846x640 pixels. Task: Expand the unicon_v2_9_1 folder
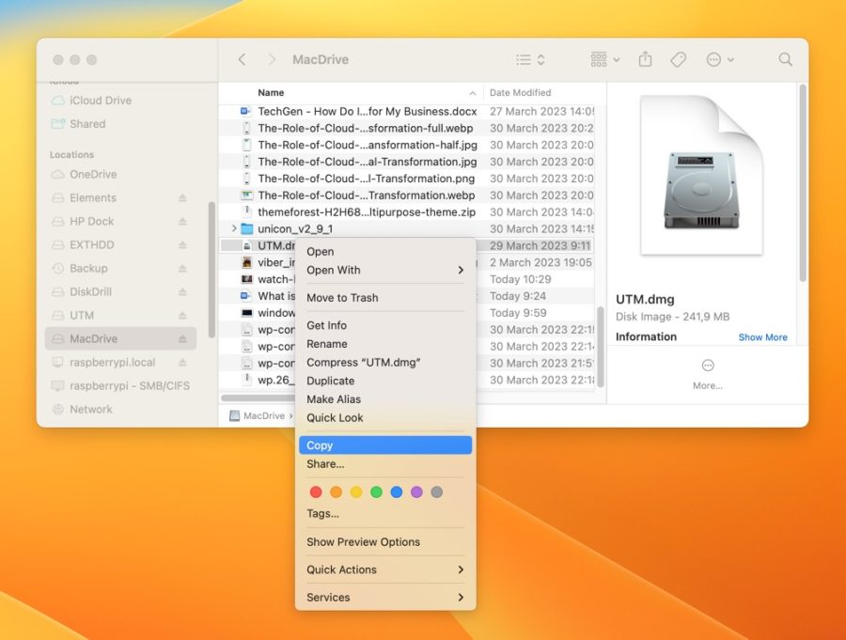click(x=232, y=228)
